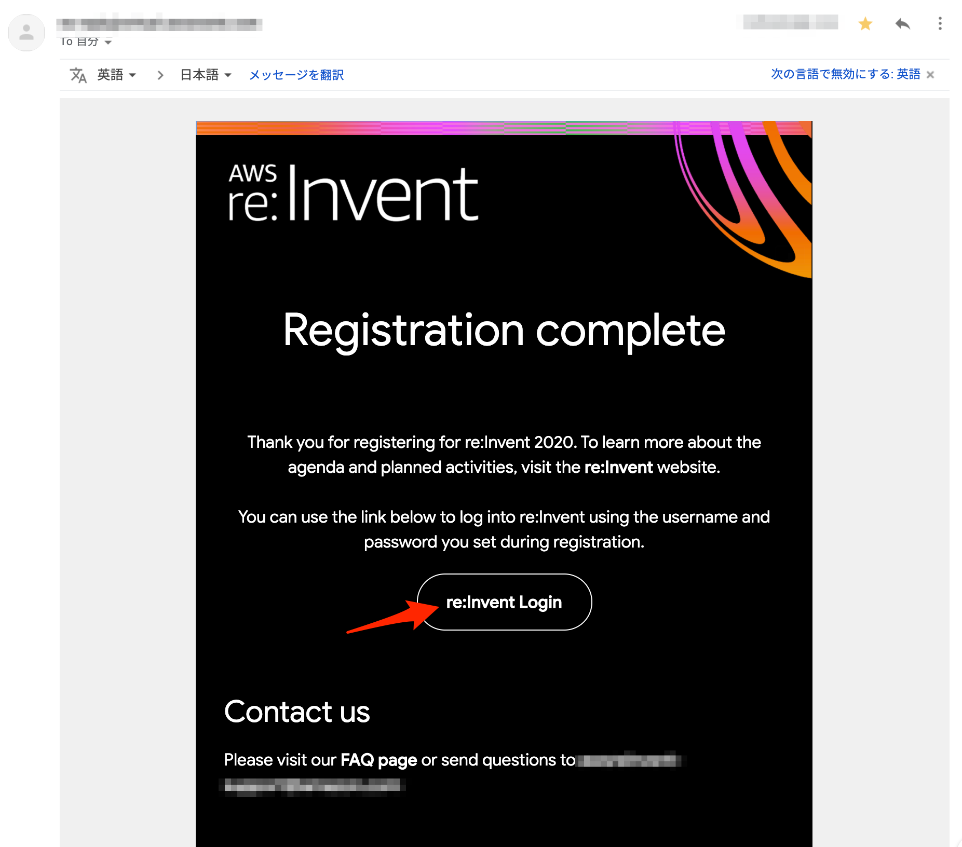Open the 英語 source language dropdown

[x=115, y=75]
